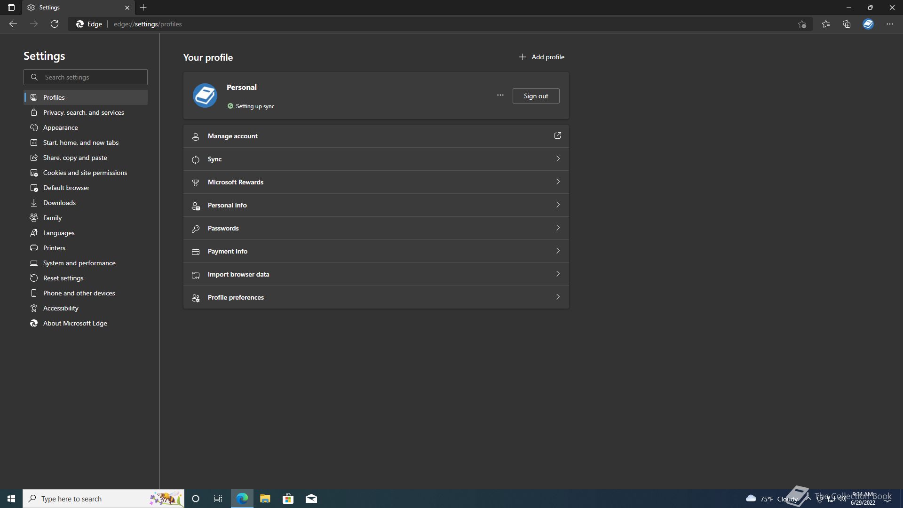Click the Personal profile picture
Screen dimensions: 903x508
coord(205,95)
